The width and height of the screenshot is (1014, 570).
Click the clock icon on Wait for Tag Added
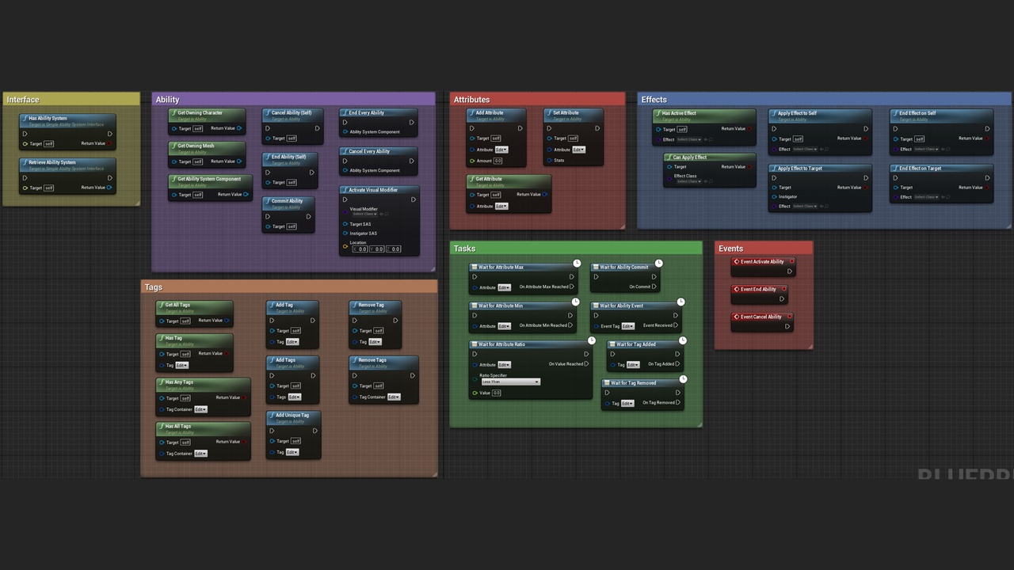point(682,340)
